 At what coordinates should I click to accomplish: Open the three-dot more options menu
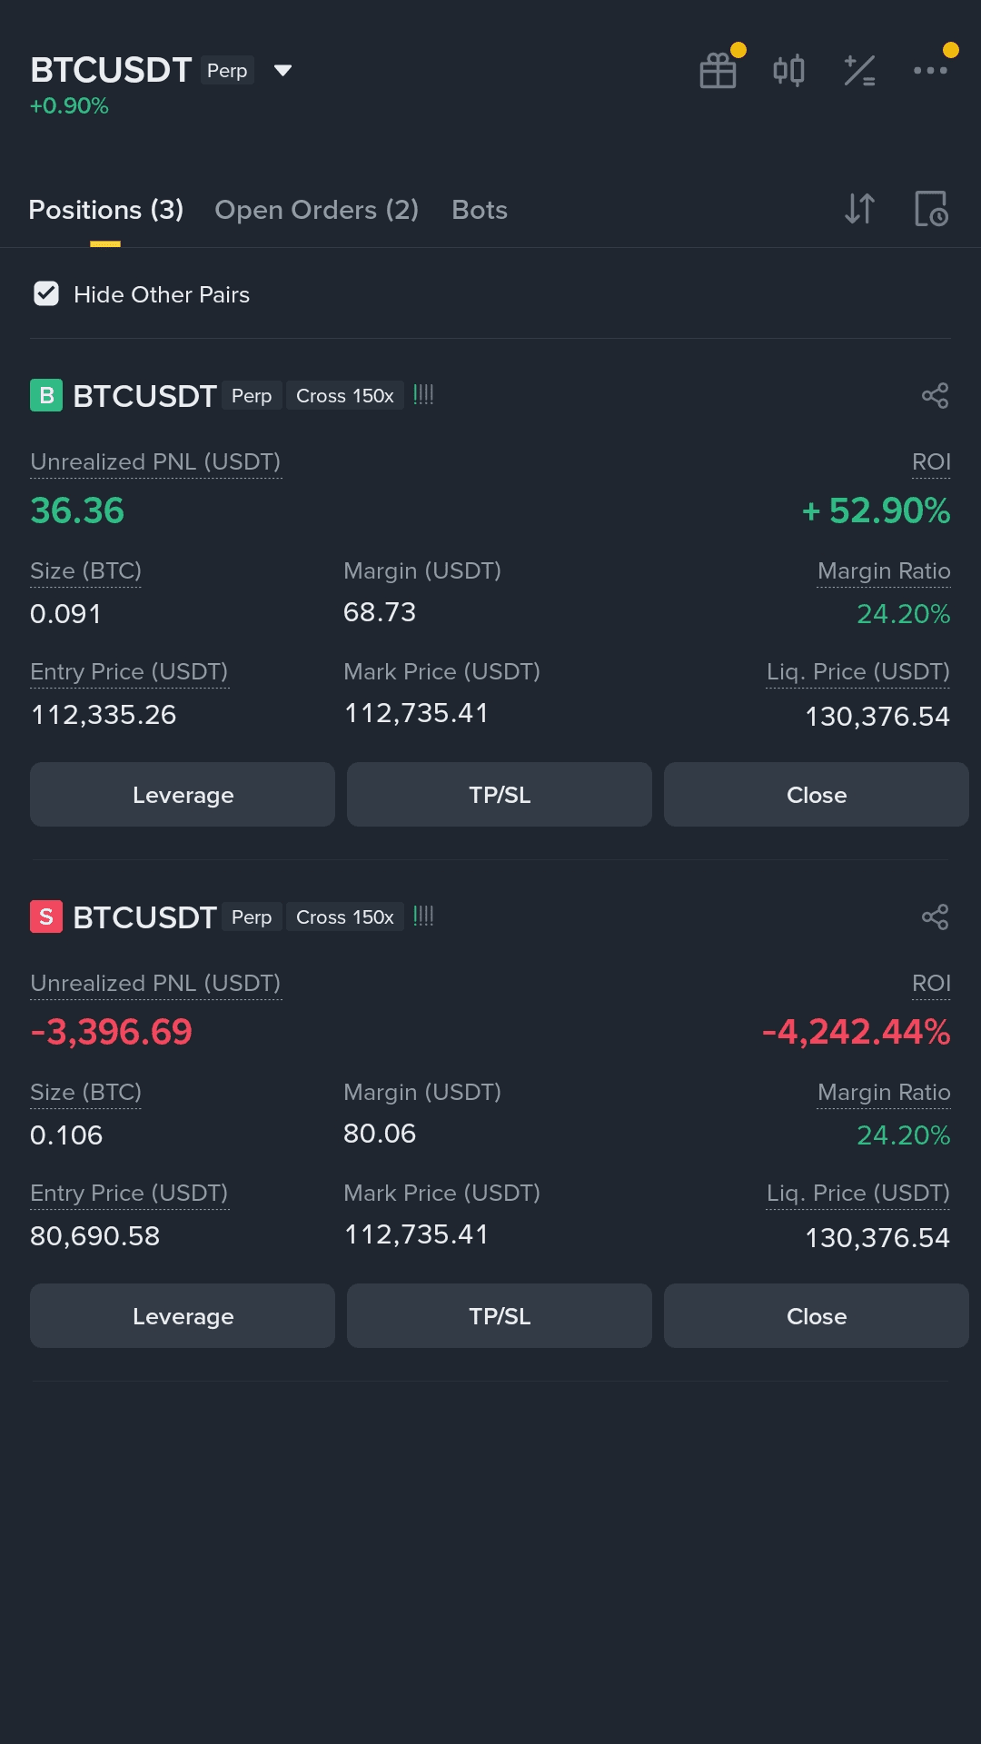(x=930, y=70)
